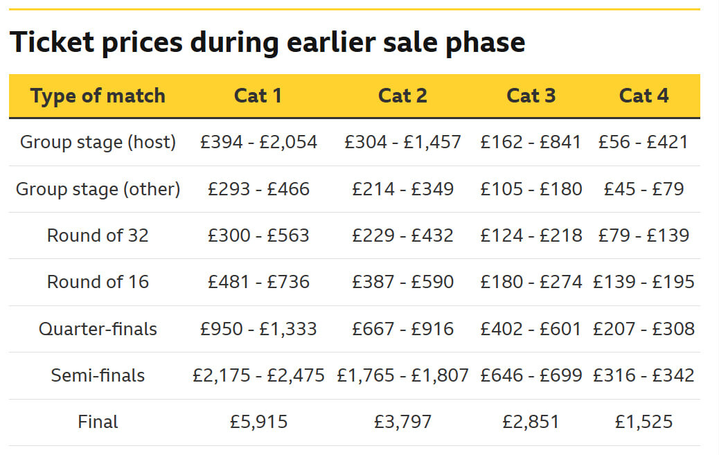Click the Round of 32 '£79 - £139' cell
Screen dimensions: 719x455
pos(644,235)
